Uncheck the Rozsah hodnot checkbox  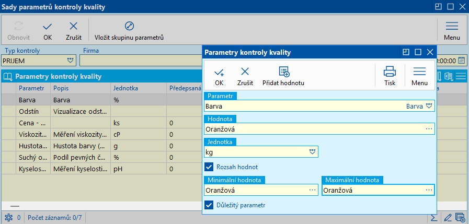pyautogui.click(x=209, y=167)
